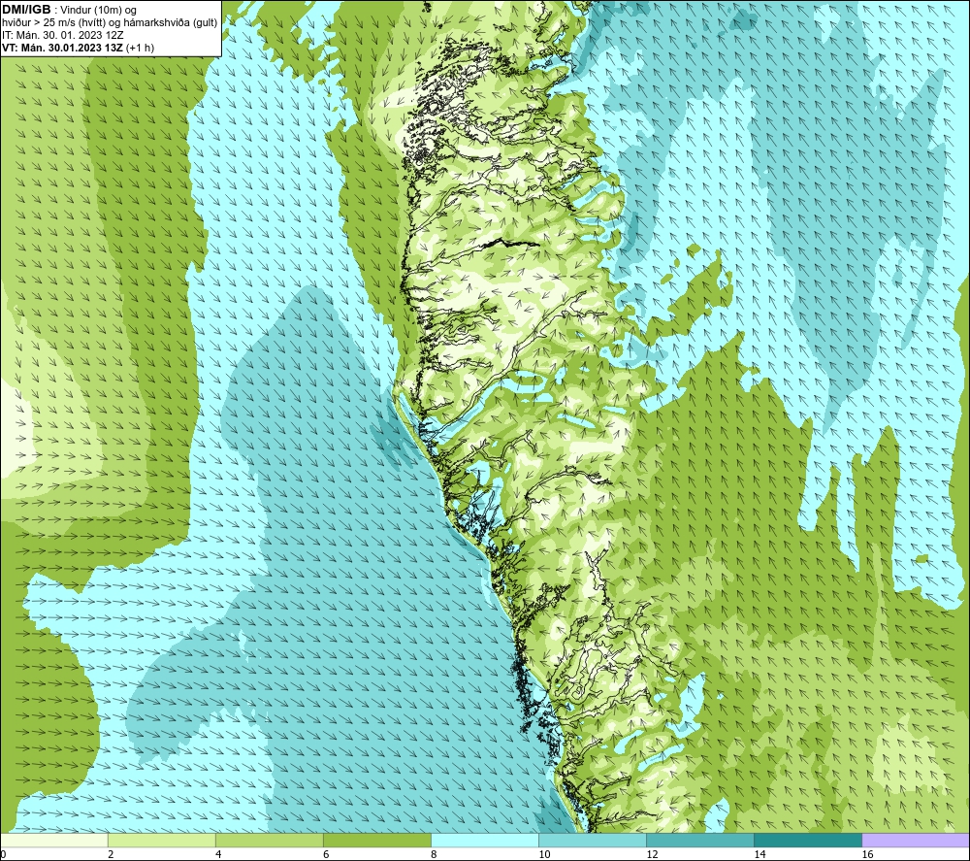This screenshot has width=970, height=861.
Task: Click the legend value 10
Action: [544, 854]
